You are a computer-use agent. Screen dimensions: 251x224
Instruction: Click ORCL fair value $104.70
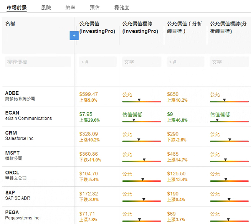(x=89, y=174)
